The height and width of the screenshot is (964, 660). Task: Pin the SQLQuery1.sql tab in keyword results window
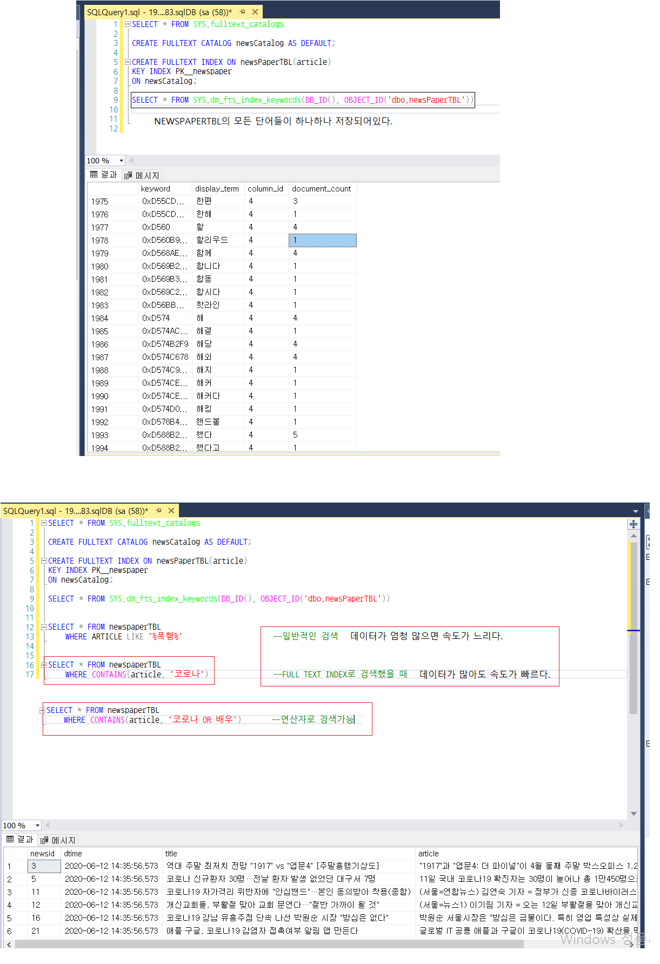[243, 12]
